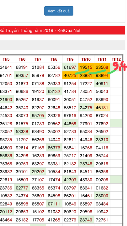
Task: Click cell with number 85267
Action: [22, 99]
